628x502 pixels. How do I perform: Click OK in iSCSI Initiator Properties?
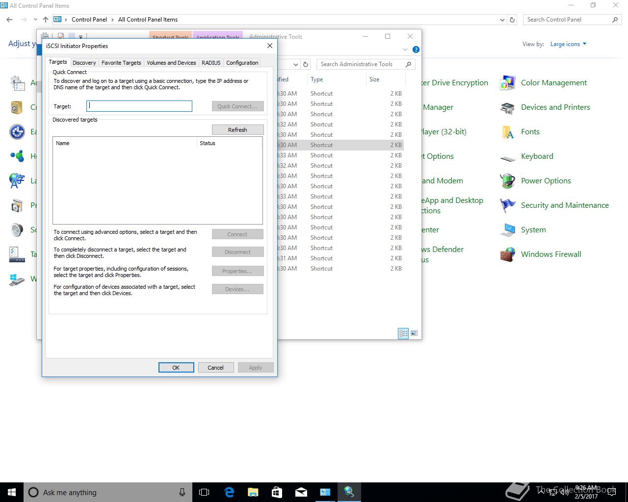tap(176, 368)
